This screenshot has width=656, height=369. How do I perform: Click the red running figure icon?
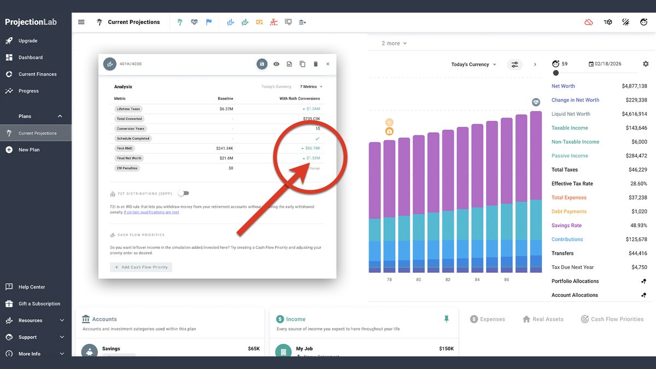274,22
